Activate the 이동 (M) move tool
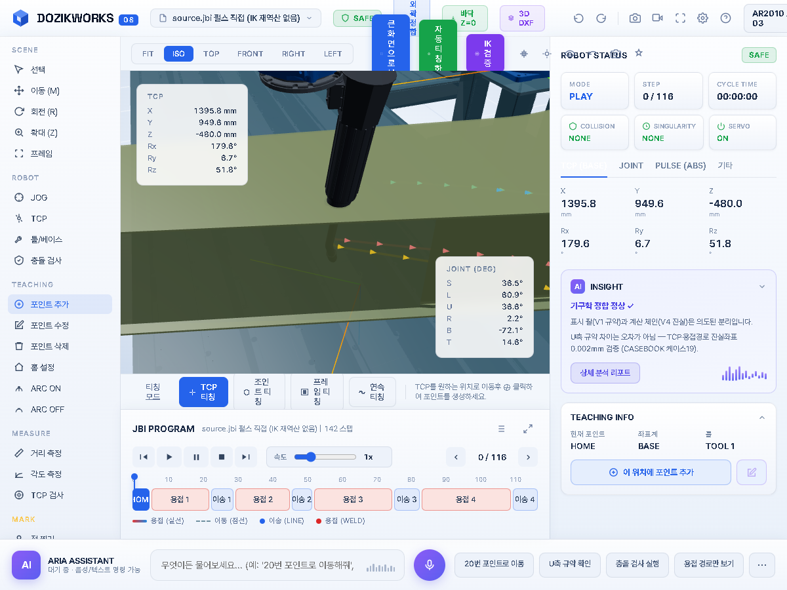The height and width of the screenshot is (590, 787). click(60, 90)
